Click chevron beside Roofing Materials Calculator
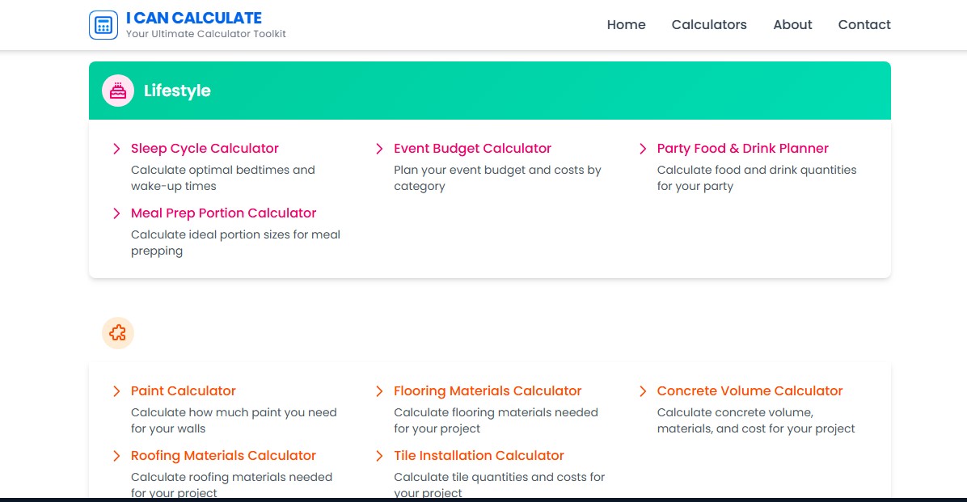Image resolution: width=967 pixels, height=502 pixels. 116,456
